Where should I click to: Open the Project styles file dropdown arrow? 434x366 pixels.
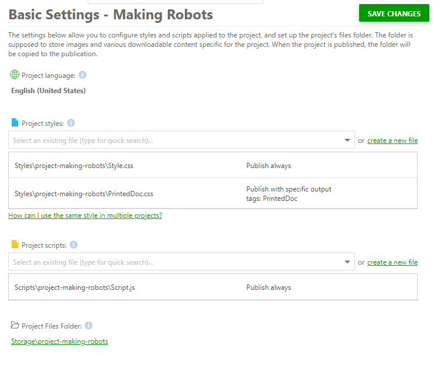(x=347, y=140)
